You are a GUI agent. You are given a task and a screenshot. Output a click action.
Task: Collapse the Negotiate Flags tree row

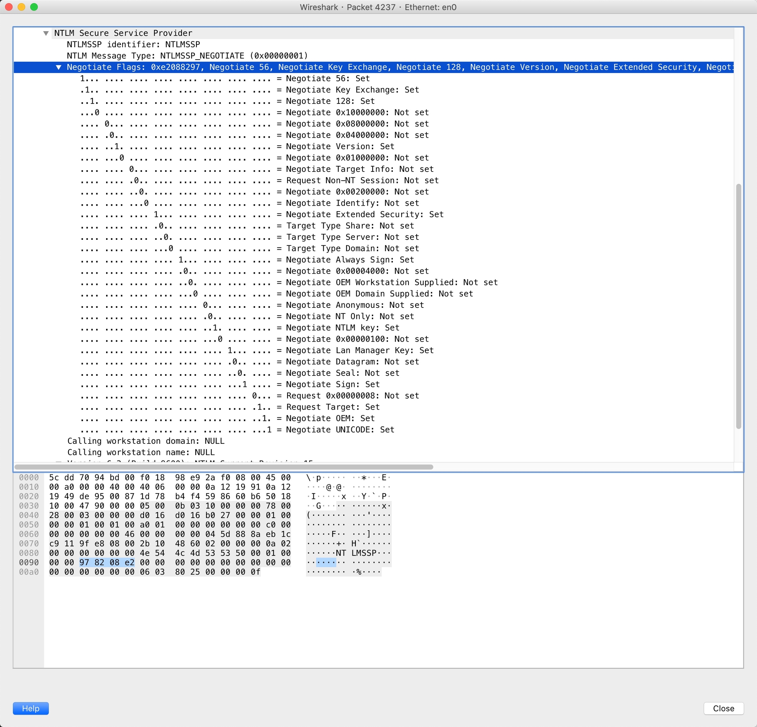58,67
